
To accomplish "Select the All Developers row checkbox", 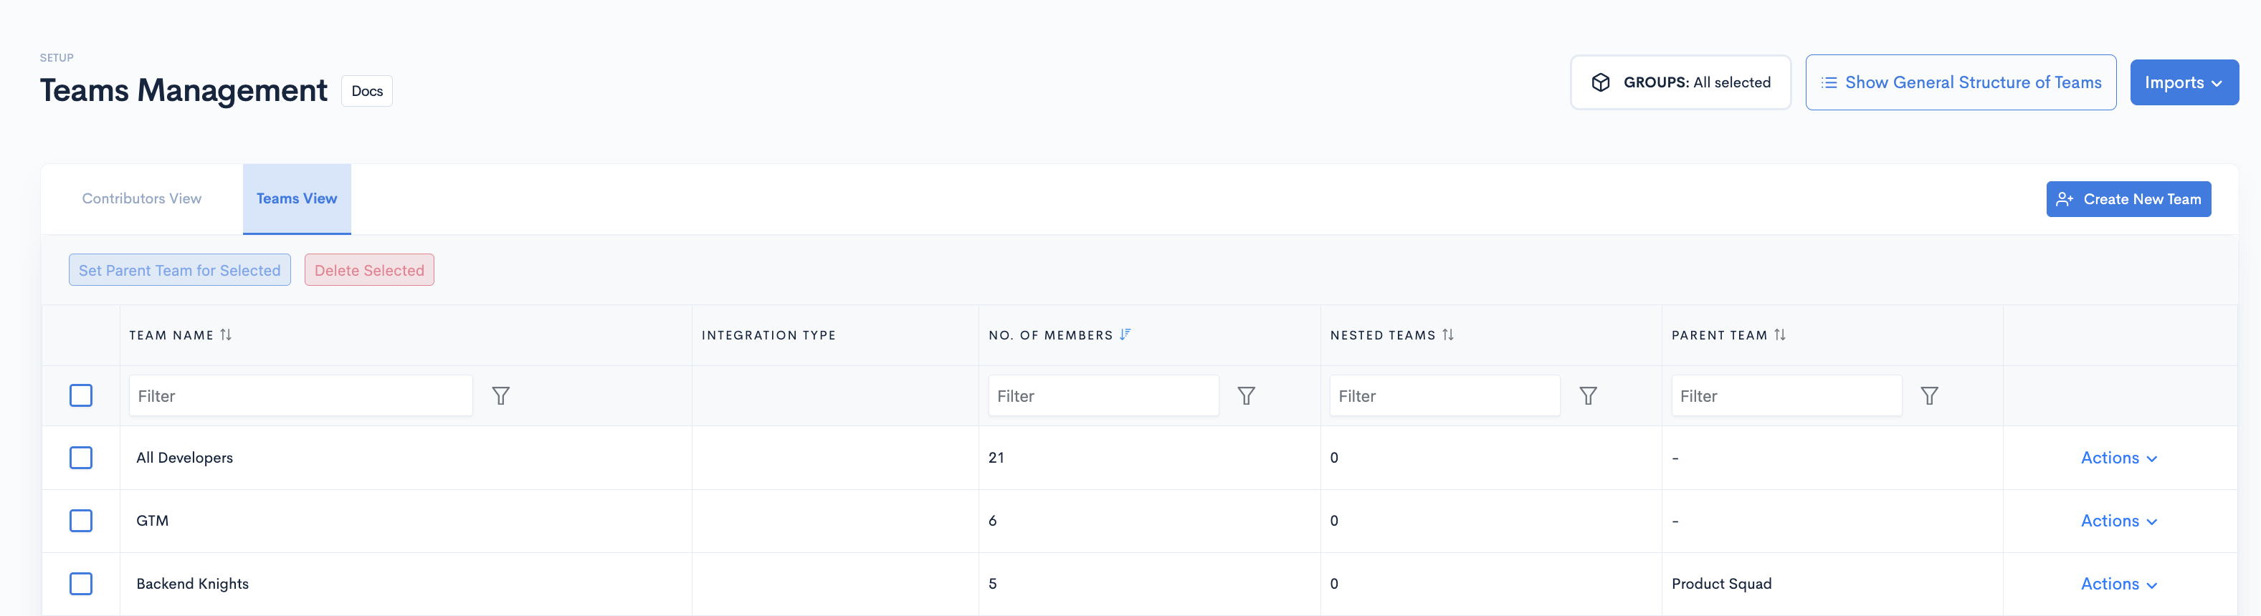I will pyautogui.click(x=81, y=458).
